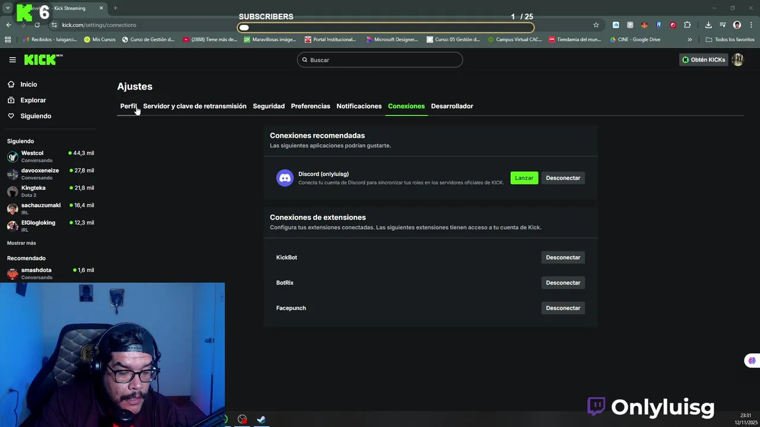Disconnect the KickBot extension
Viewport: 760px width, 427px height.
coord(563,257)
